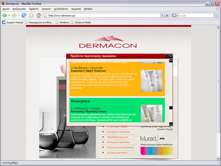
Task: Follow the Ανδρική περιποίηση link
Action: tap(117, 153)
